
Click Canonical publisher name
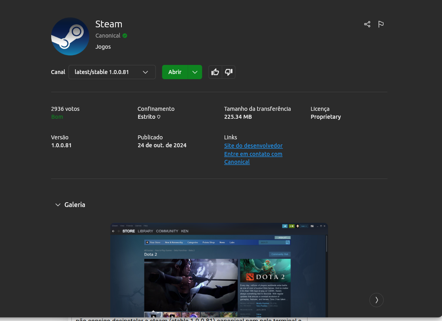[x=108, y=36]
